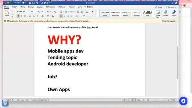The image size is (192, 108).
Task: Switch to the Draw tab
Action: click(x=22, y=7)
